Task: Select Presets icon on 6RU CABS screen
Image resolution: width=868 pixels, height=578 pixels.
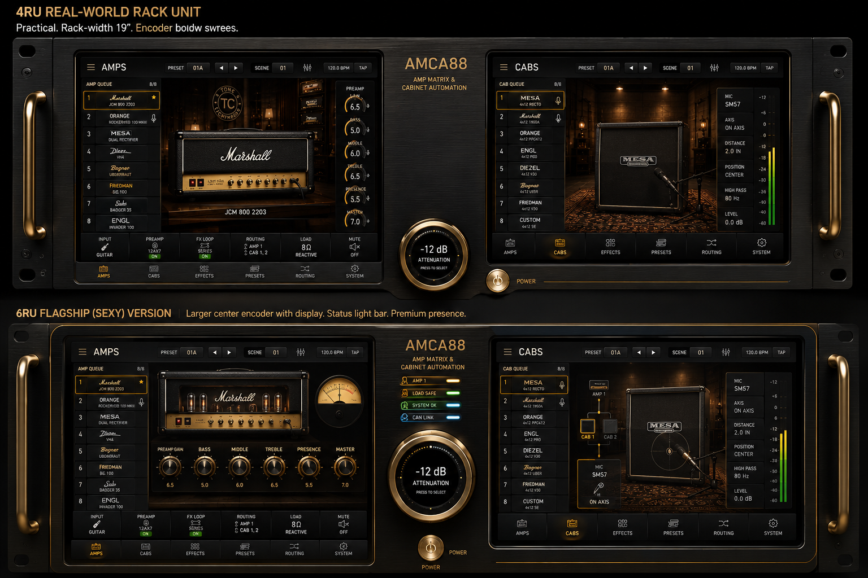Action: pos(673,523)
